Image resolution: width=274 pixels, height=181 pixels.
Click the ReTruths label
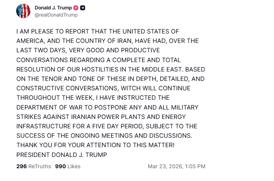click(40, 166)
